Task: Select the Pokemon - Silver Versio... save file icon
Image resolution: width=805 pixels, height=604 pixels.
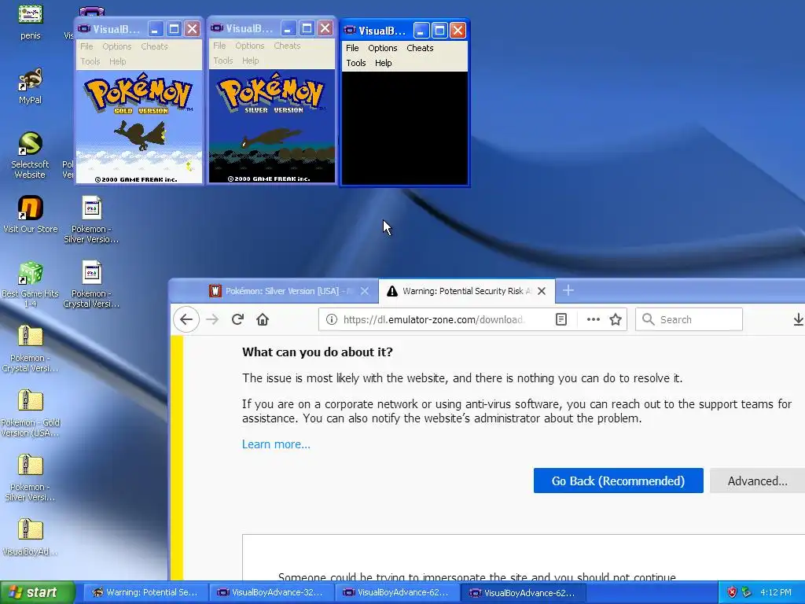Action: pyautogui.click(x=91, y=219)
